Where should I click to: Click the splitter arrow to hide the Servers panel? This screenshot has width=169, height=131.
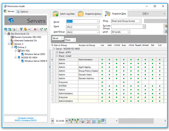50,67
